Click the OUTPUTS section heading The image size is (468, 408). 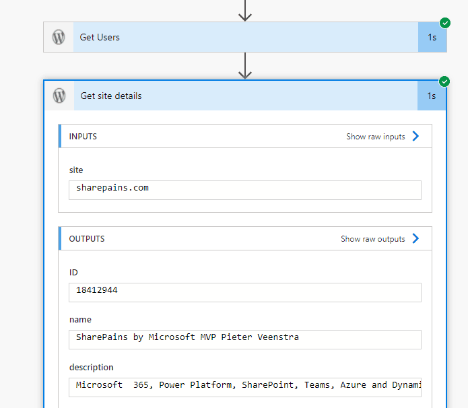coord(87,239)
